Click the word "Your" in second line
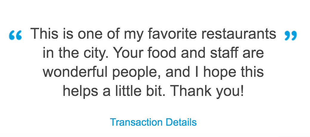This screenshot has height=137, width=310. pos(129,52)
